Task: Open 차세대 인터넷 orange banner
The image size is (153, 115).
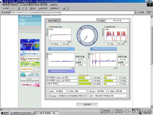Action: tap(30, 69)
